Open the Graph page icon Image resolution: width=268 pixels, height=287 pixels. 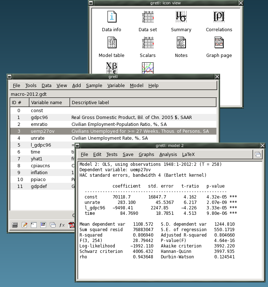(x=219, y=43)
